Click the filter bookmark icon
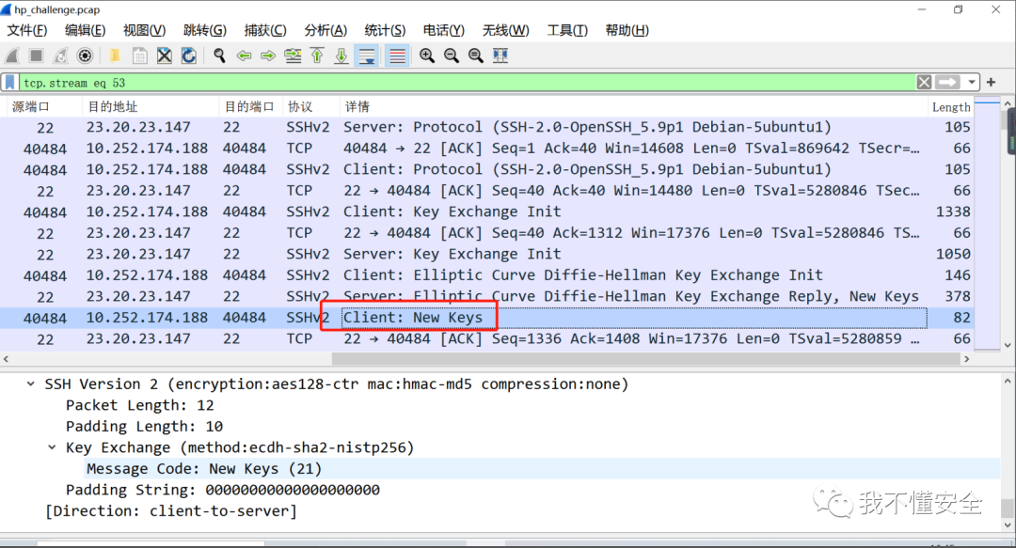1016x548 pixels. pyautogui.click(x=9, y=83)
